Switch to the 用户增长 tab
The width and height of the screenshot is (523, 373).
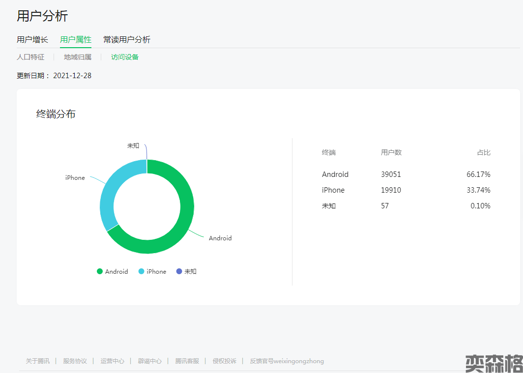click(32, 40)
